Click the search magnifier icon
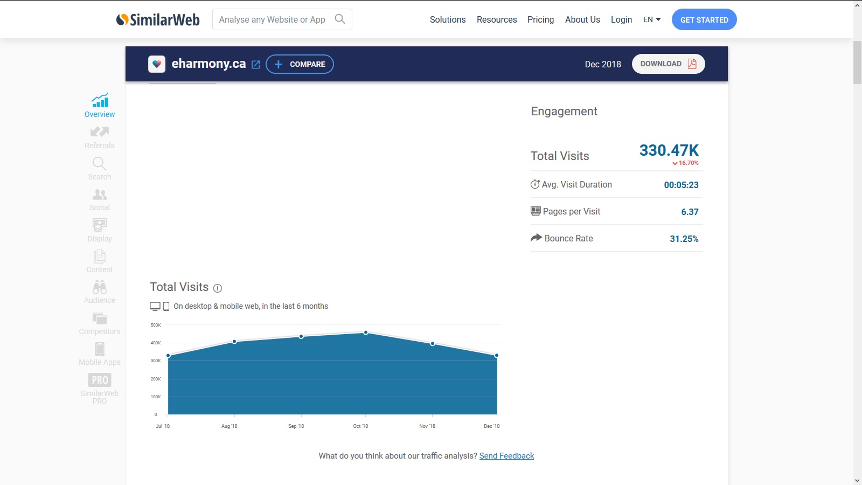862x485 pixels. click(x=340, y=19)
